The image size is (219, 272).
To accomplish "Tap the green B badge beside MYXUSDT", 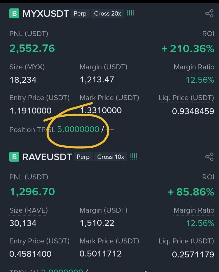I will pyautogui.click(x=14, y=13).
